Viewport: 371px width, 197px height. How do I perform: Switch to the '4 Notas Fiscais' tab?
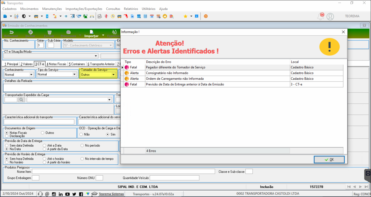click(x=56, y=64)
